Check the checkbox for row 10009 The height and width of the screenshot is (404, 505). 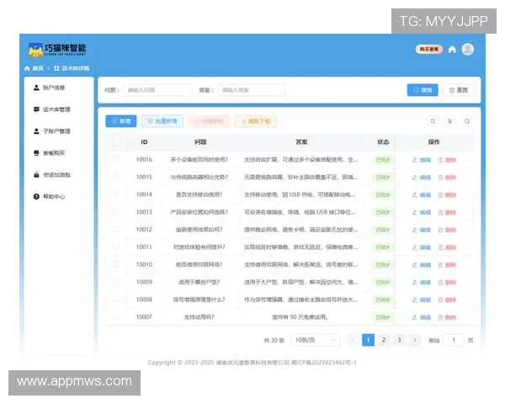pos(116,282)
